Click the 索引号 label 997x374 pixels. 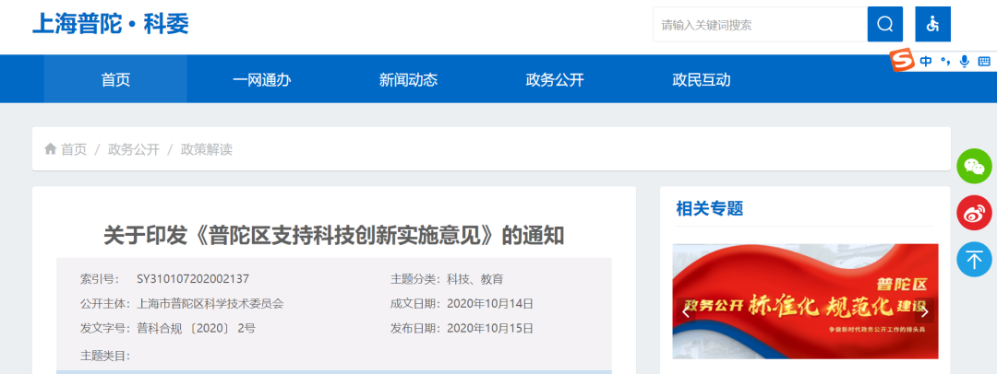click(x=99, y=279)
